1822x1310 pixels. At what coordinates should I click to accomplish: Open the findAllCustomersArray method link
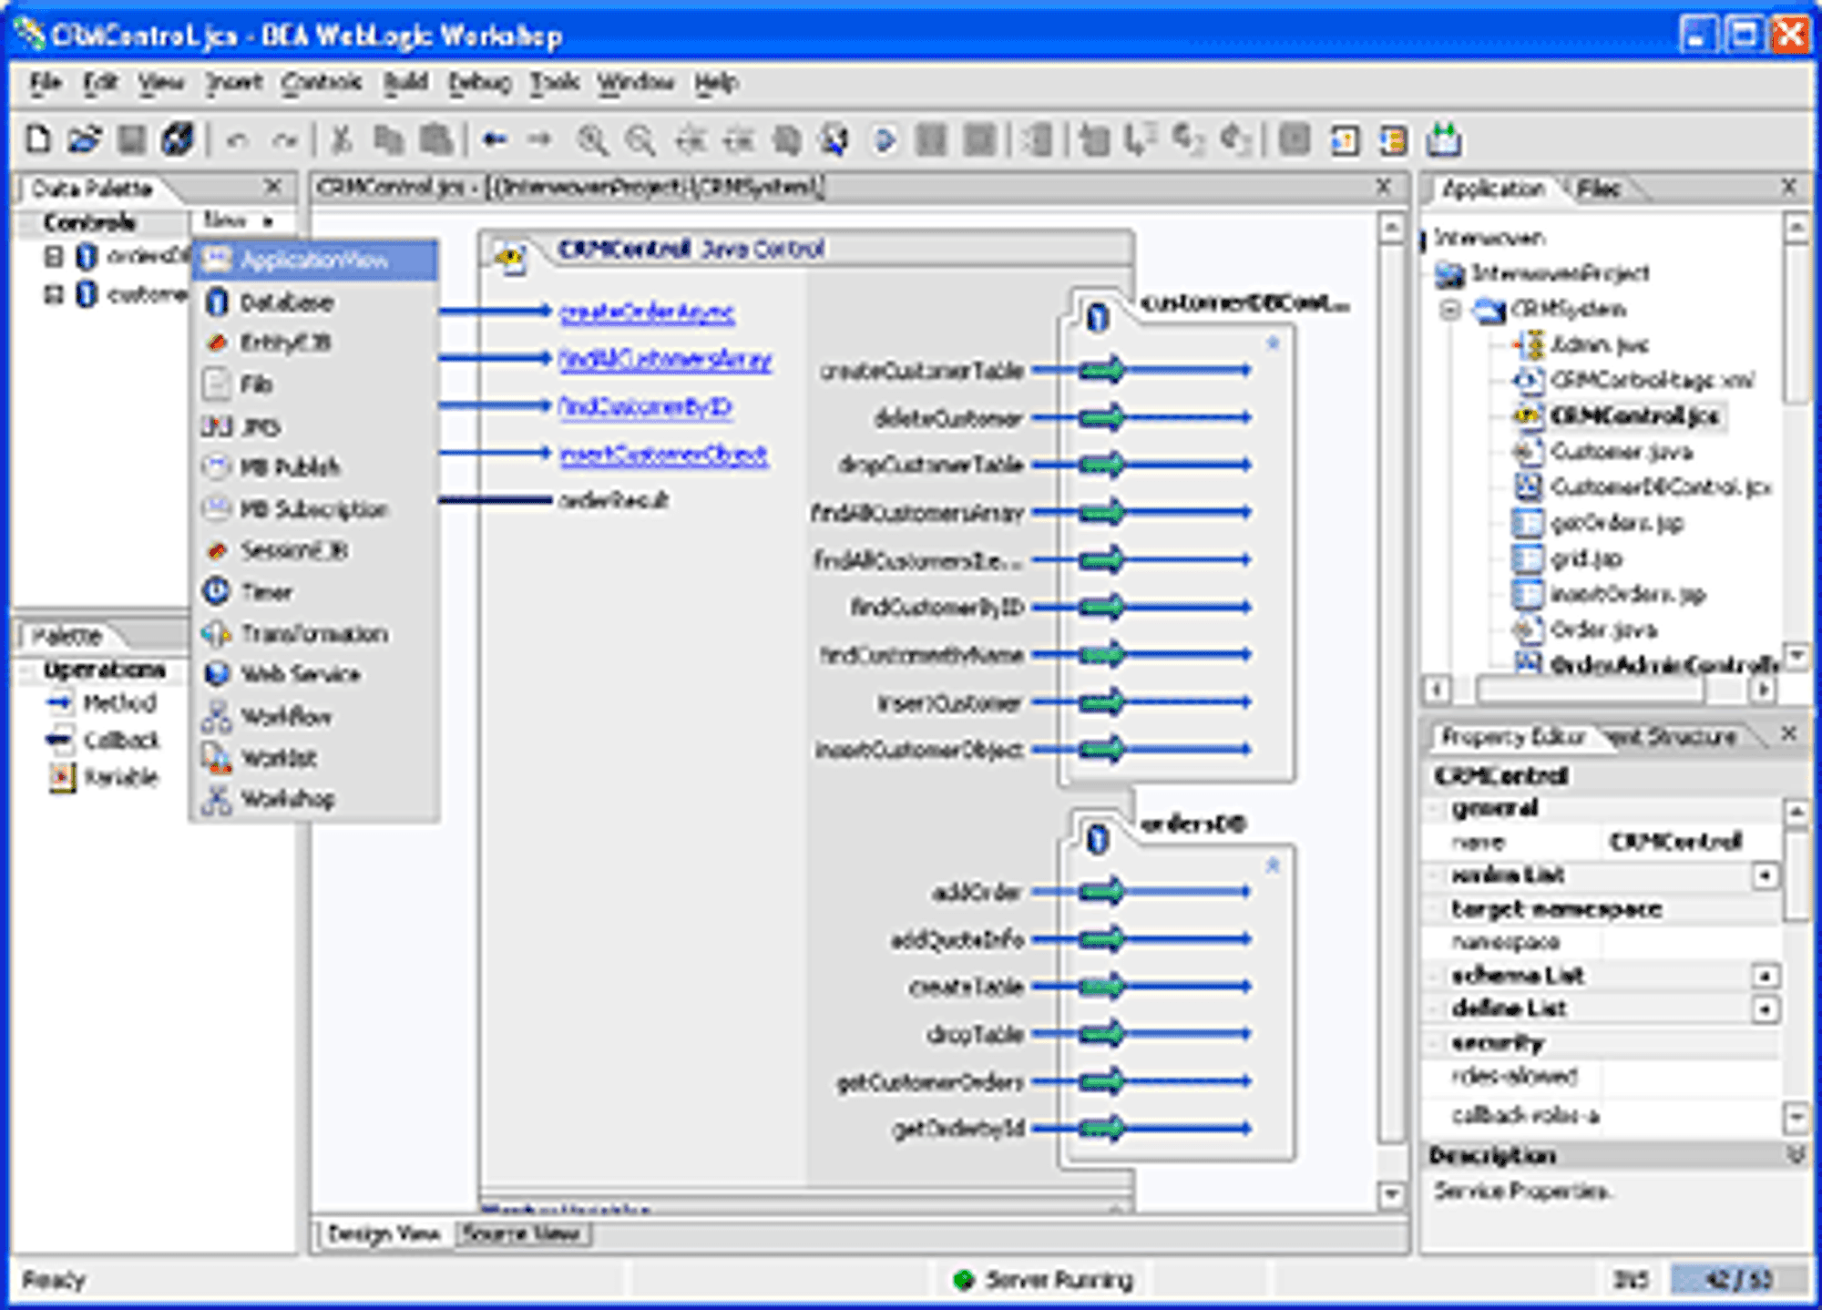click(x=665, y=360)
